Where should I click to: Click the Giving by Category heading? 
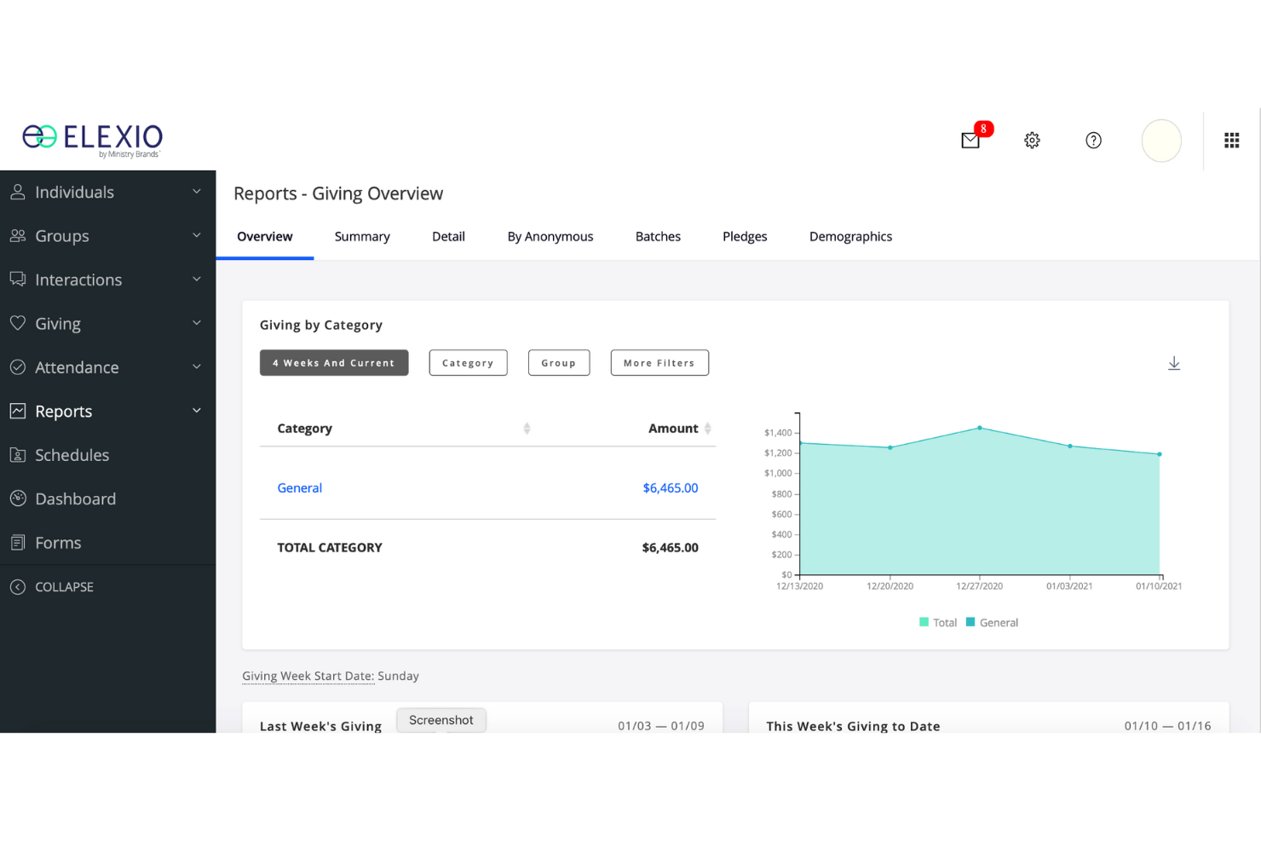[321, 325]
